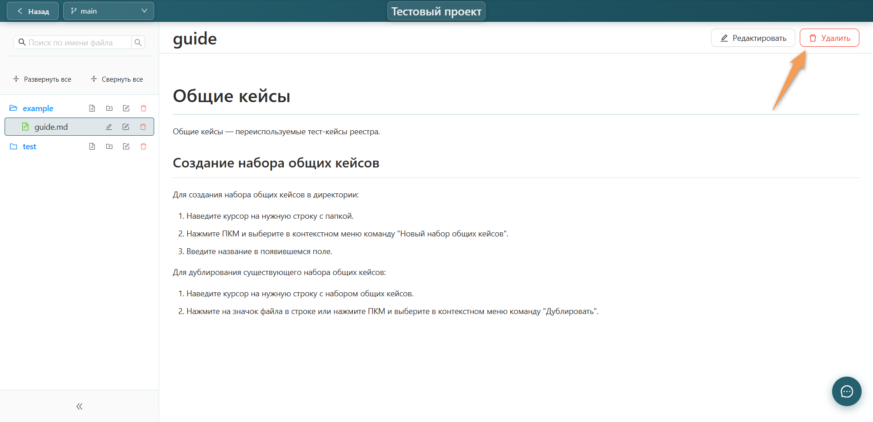Viewport: 873px width, 422px height.
Task: Click the red Удалить button
Action: click(x=829, y=38)
